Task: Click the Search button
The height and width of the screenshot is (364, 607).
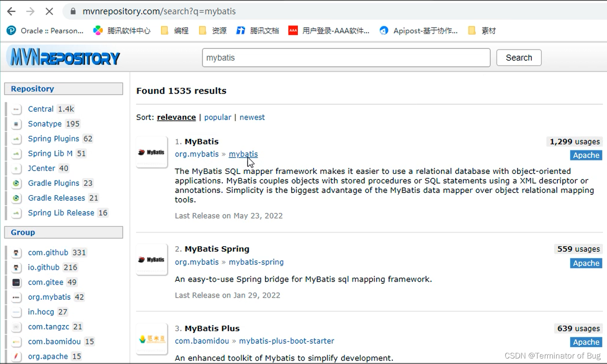Action: pyautogui.click(x=519, y=57)
